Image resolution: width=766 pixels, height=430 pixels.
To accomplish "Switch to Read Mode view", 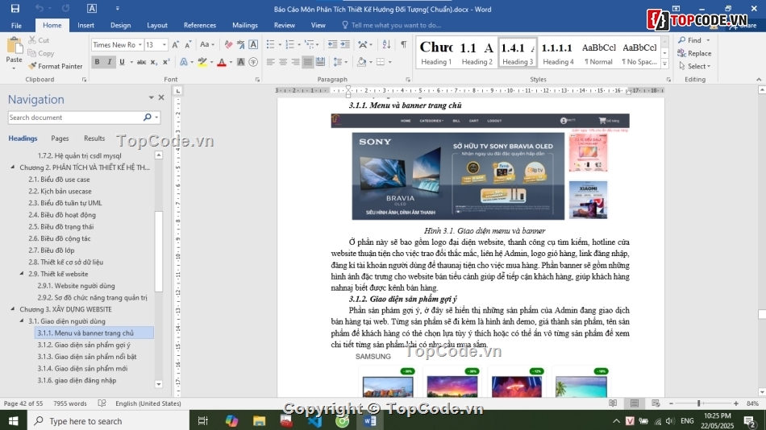I will click(613, 403).
